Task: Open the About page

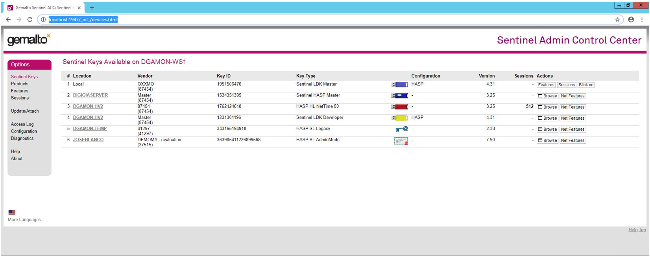Action: coord(17,159)
